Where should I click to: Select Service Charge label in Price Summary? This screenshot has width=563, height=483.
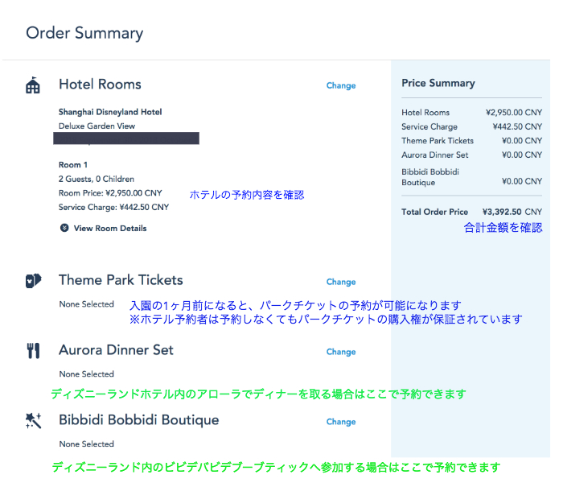pos(429,126)
